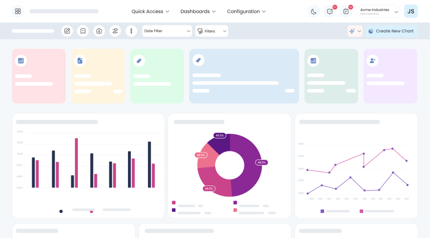The width and height of the screenshot is (430, 238).
Task: Click the camera snapshot icon
Action: click(99, 31)
